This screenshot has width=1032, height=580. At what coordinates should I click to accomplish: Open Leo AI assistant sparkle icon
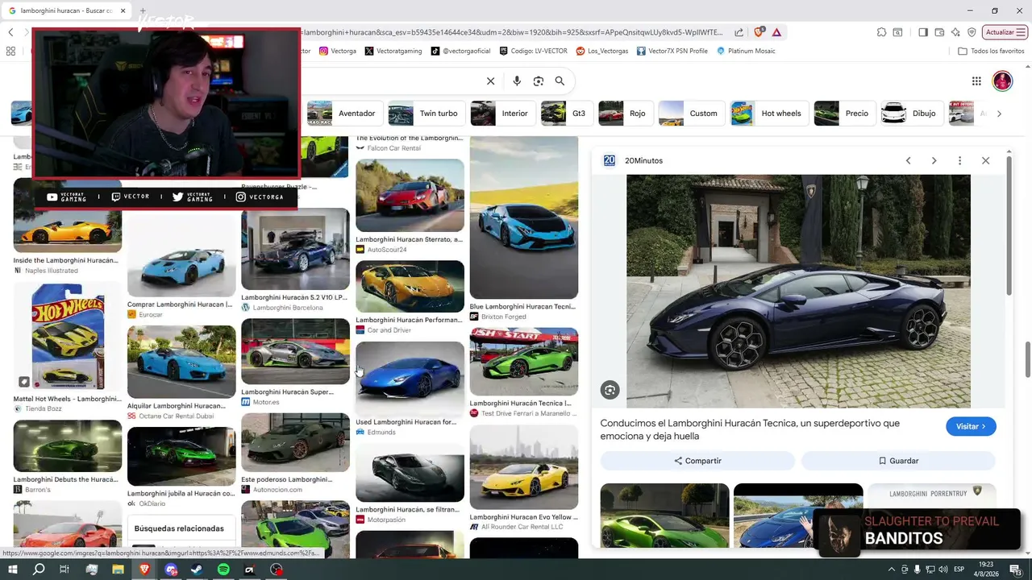[x=955, y=32]
